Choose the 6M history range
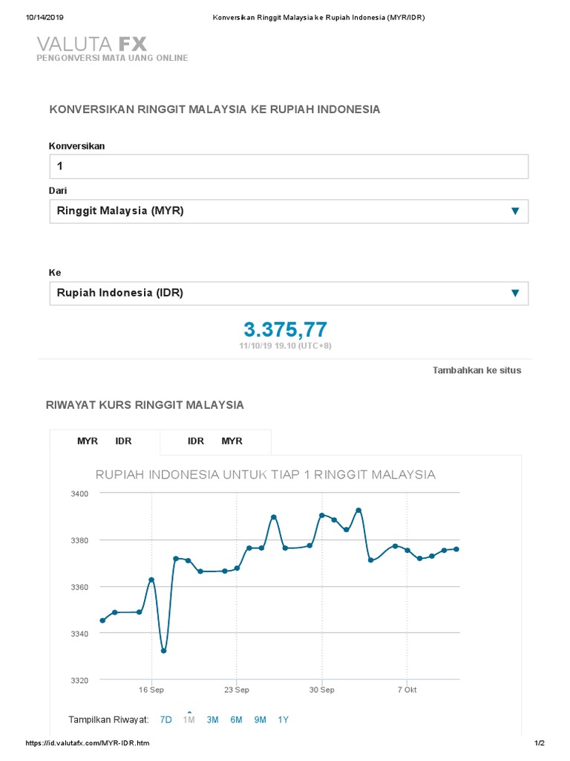This screenshot has height=761, width=570. pos(236,719)
